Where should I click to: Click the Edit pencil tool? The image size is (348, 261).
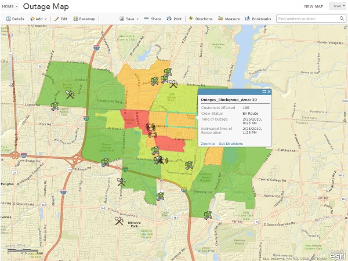click(x=61, y=19)
